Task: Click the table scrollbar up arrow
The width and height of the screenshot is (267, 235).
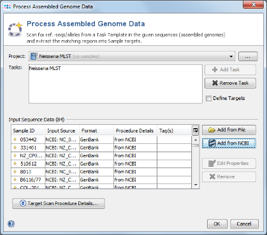Action: click(196, 139)
